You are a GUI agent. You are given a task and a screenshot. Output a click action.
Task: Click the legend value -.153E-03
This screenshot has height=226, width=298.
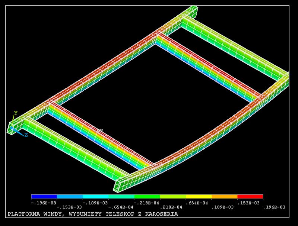pyautogui.click(x=69, y=207)
